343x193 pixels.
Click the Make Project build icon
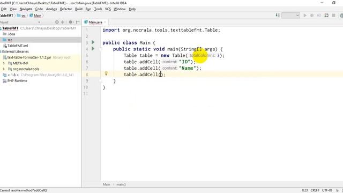278,16
